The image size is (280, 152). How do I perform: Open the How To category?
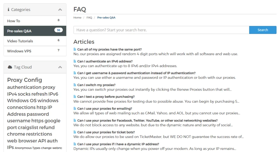pyautogui.click(x=14, y=21)
